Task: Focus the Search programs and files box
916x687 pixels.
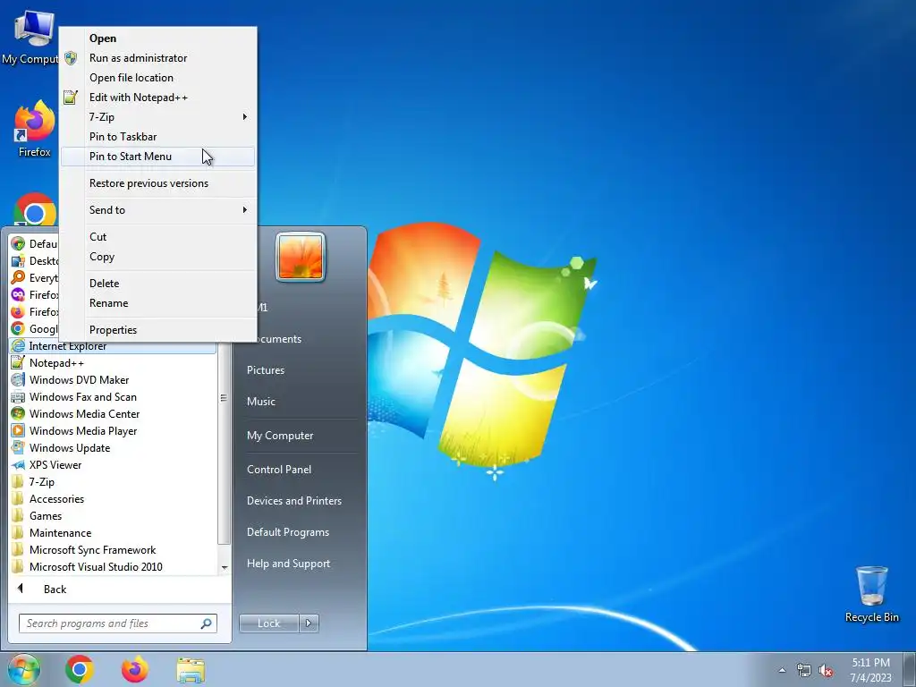Action: (x=118, y=623)
